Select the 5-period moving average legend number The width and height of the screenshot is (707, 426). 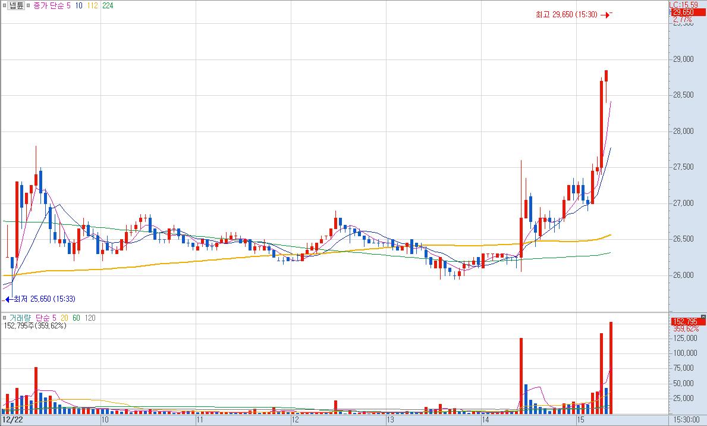68,6
